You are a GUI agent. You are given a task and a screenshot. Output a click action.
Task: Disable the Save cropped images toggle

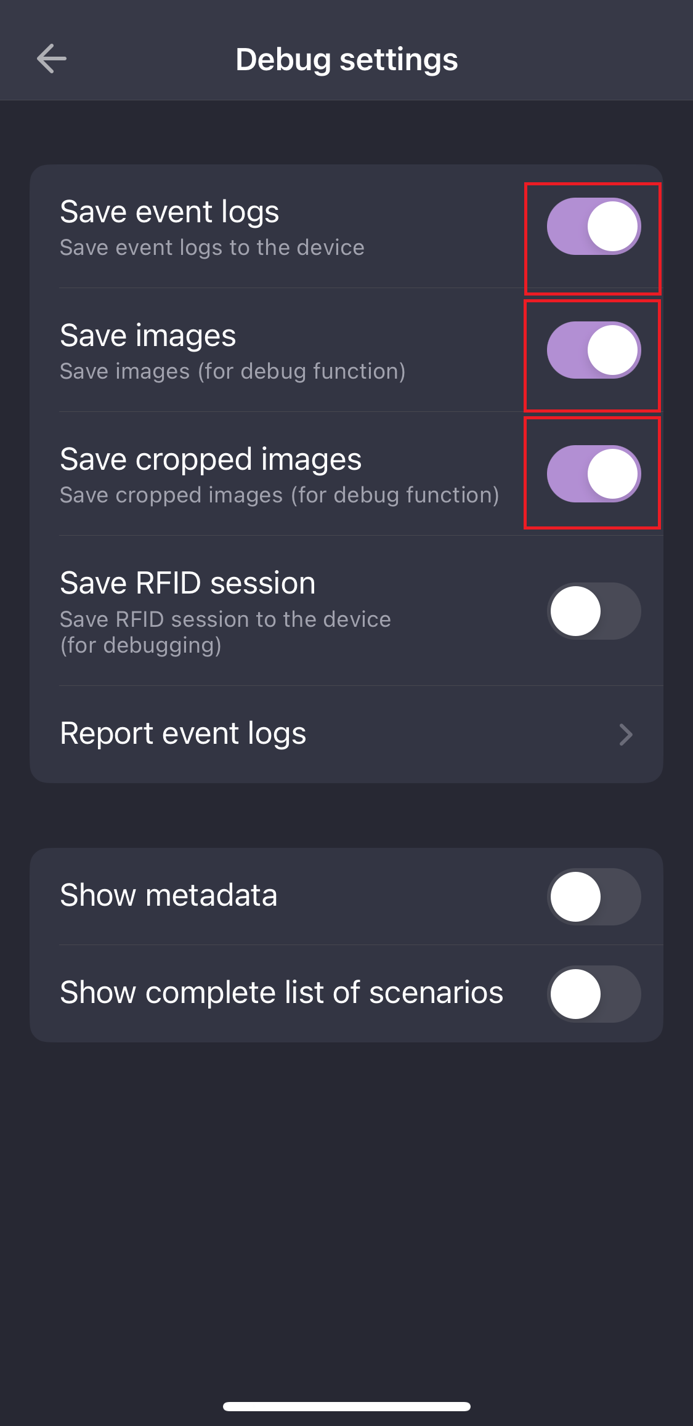click(594, 474)
